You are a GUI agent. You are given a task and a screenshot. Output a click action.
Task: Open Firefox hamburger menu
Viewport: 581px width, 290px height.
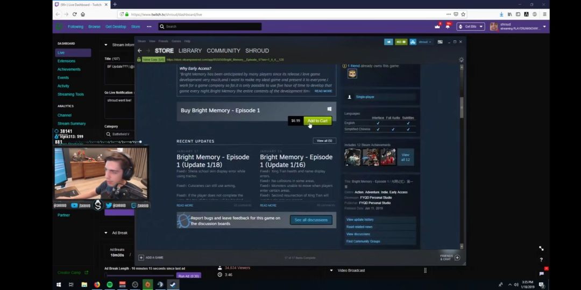coord(544,14)
